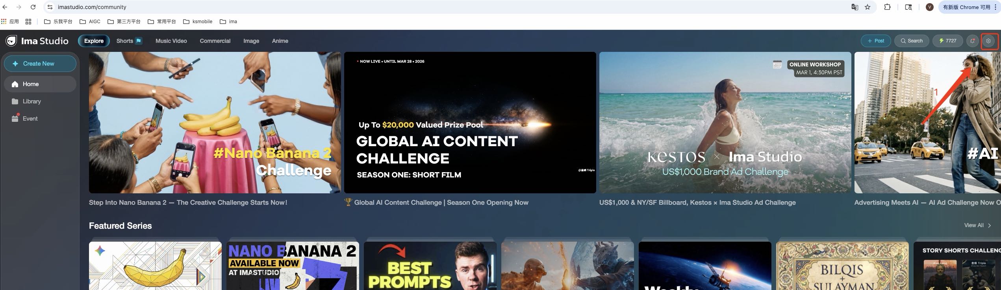Click the Google Translate icon in address bar
Image resolution: width=1001 pixels, height=290 pixels.
855,7
